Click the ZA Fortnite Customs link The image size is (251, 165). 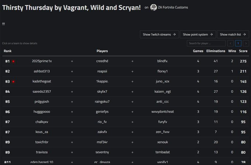173,7
